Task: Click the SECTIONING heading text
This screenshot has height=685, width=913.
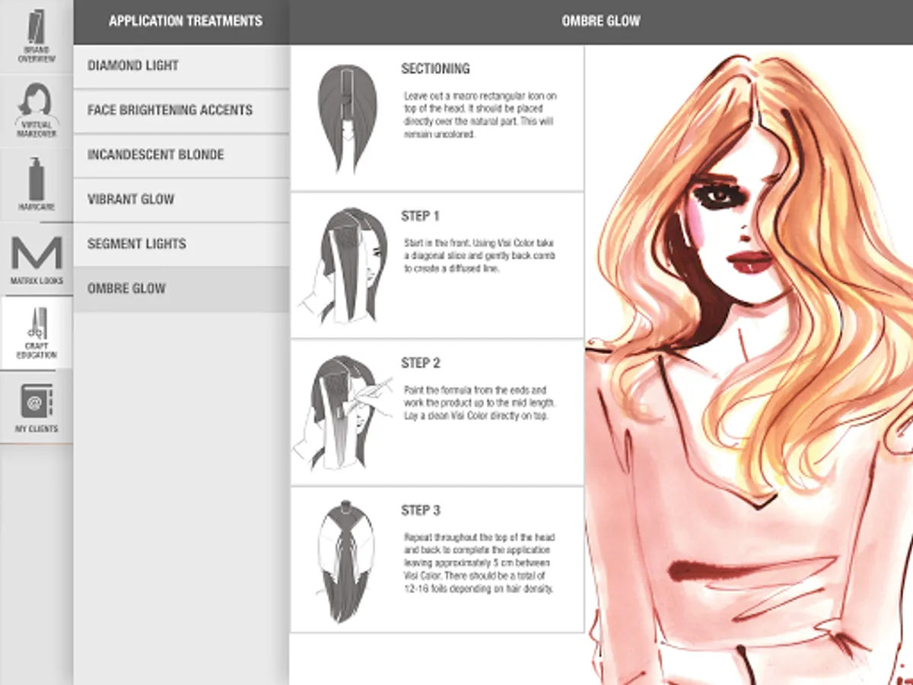Action: 435,68
